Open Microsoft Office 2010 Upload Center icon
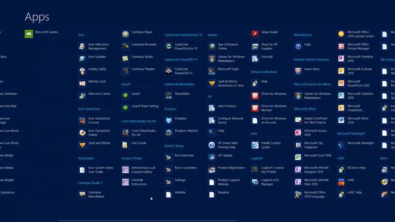Image resolution: width=395 pixels, height=222 pixels. pyautogui.click(x=341, y=34)
